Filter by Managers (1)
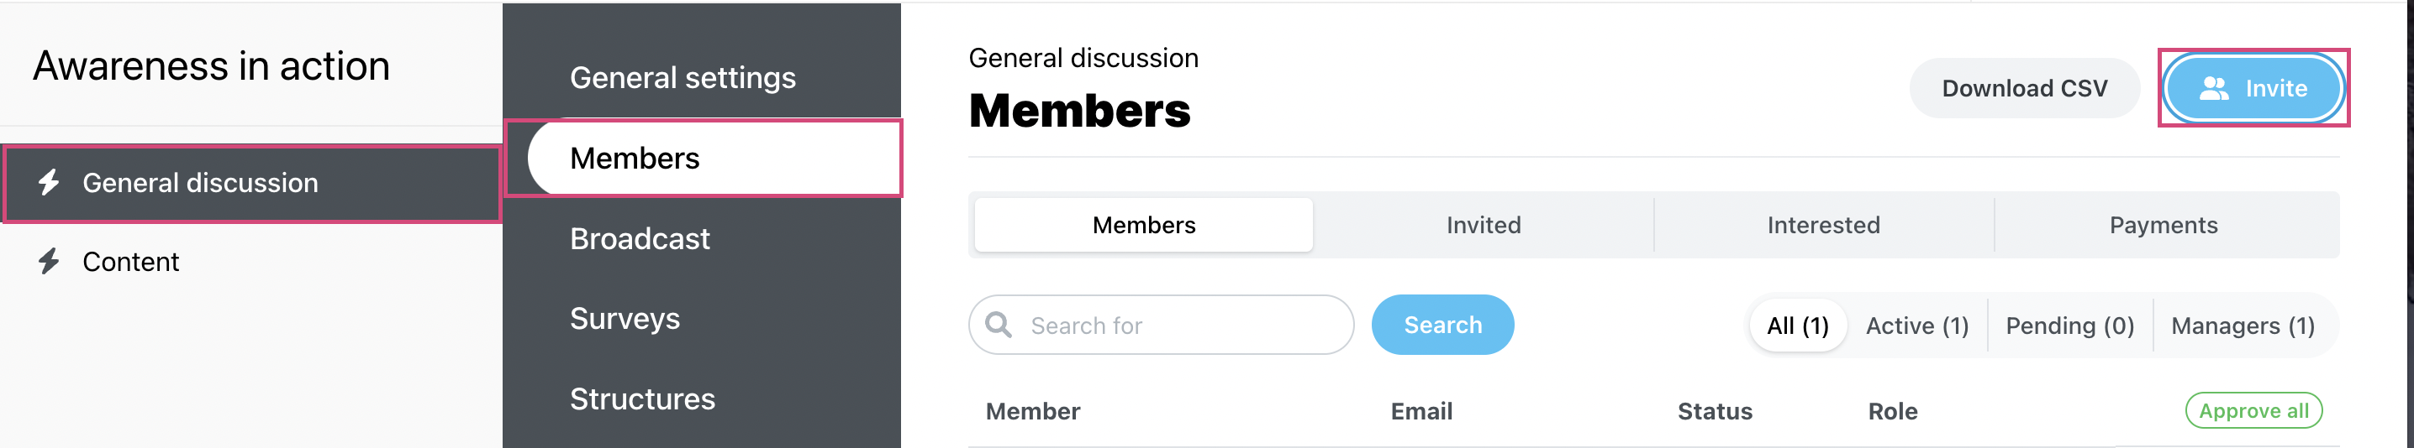This screenshot has width=2414, height=448. tap(2243, 326)
